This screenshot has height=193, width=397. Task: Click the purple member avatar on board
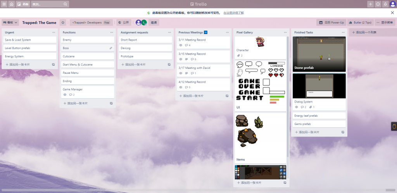click(138, 22)
